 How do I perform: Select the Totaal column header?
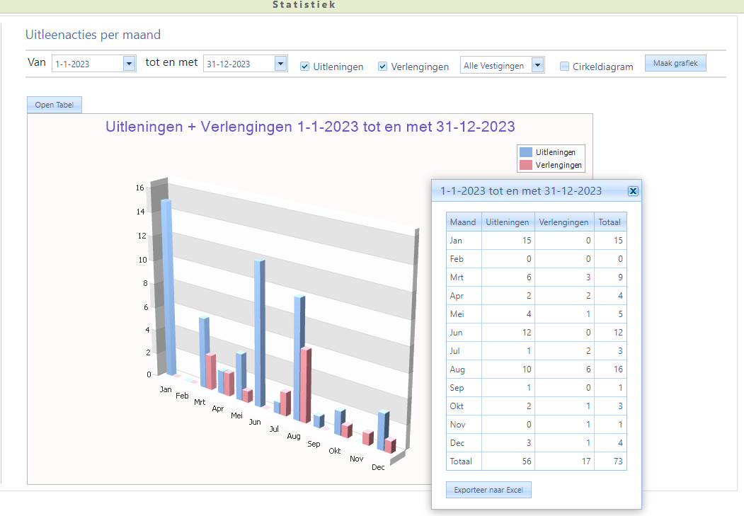609,222
